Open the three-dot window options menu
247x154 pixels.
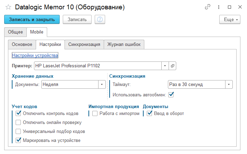[219, 7]
